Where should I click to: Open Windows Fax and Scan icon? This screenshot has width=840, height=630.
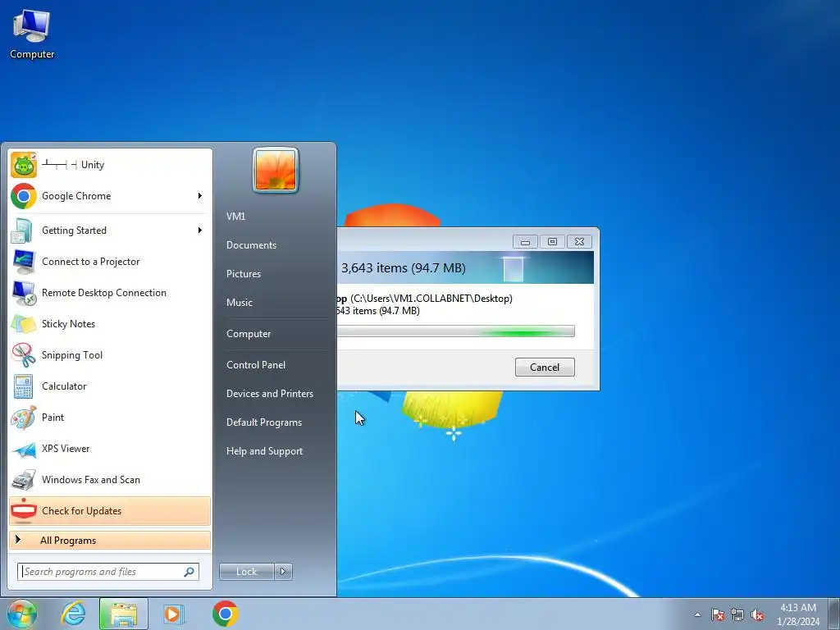point(24,480)
